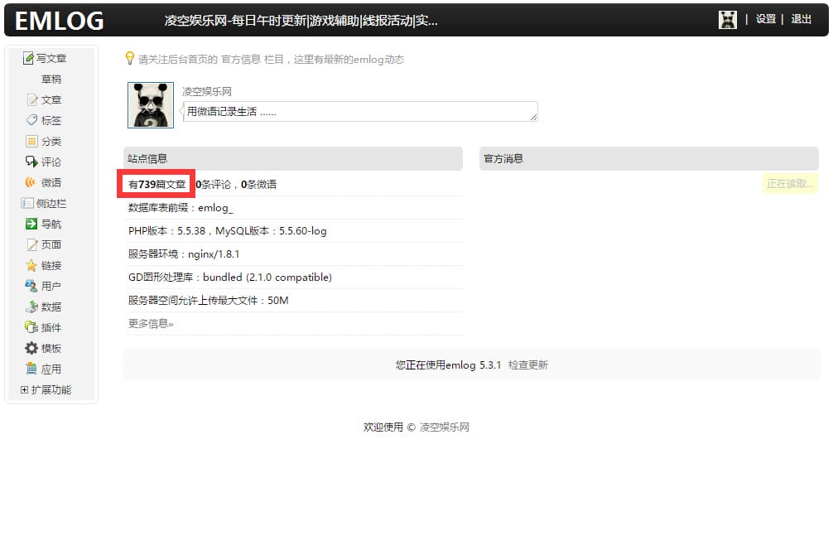The height and width of the screenshot is (536, 833).
Task: Click the 模板 templates gear icon
Action: click(x=31, y=348)
